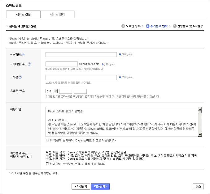
Task: Check agreement to Daum 스마트 워크 terms
Action: click(x=47, y=140)
